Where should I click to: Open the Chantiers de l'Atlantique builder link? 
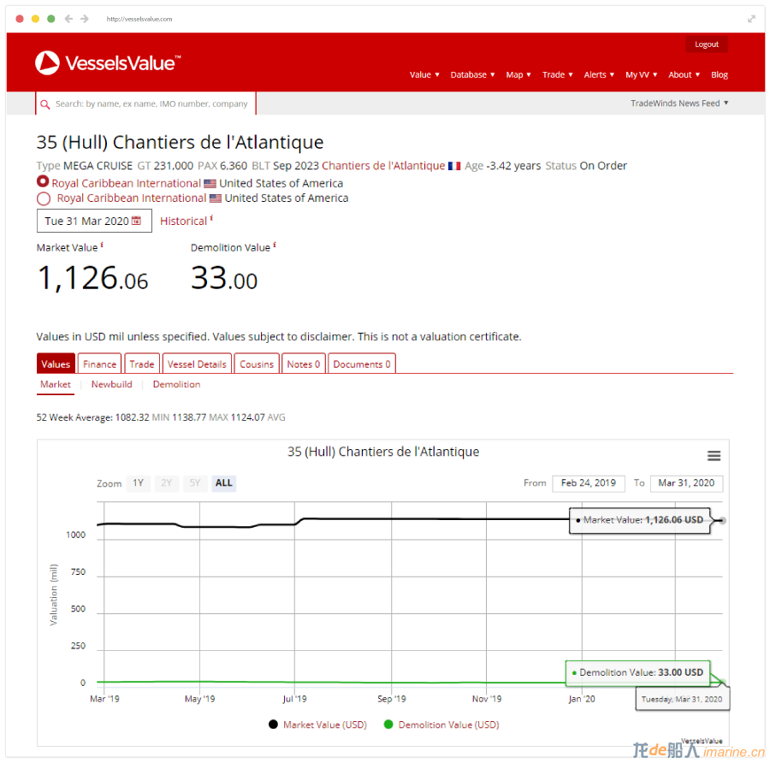[383, 166]
